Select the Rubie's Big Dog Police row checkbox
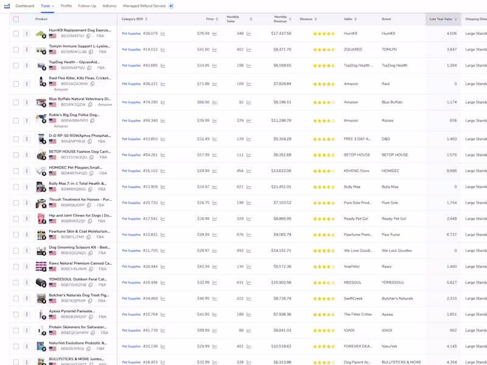The image size is (487, 365). click(16, 120)
